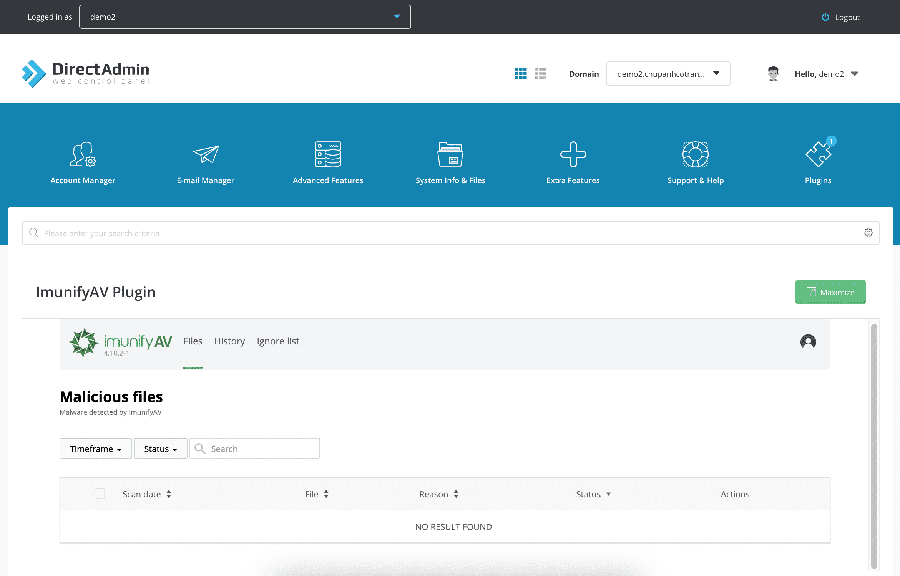Switch to the History tab
Viewport: 900px width, 576px height.
tap(229, 341)
